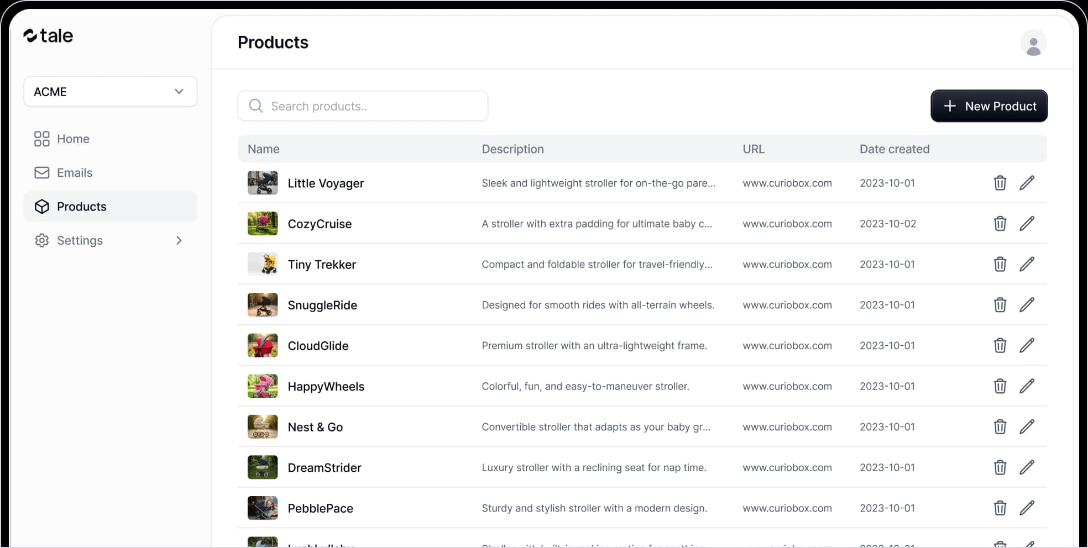1088x548 pixels.
Task: Open the URL in CozyCruise row
Action: (x=787, y=224)
